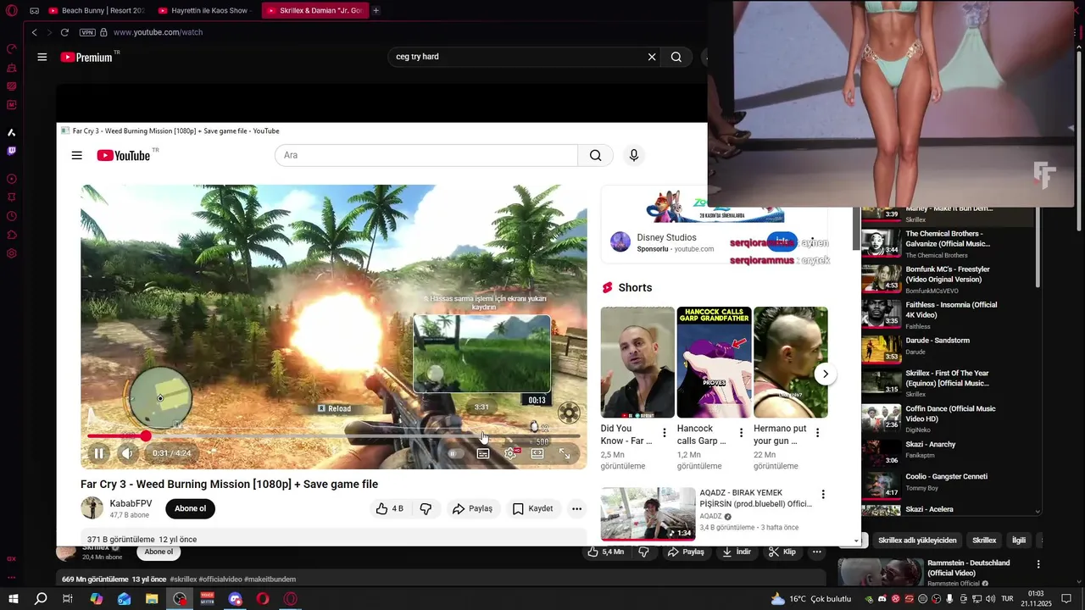Screen dimensions: 1085x610
Task: Open options for 'Hancock calls Garp' short
Action: (741, 433)
